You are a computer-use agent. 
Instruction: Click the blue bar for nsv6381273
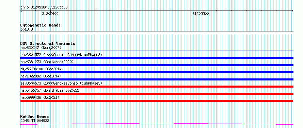click(157, 65)
